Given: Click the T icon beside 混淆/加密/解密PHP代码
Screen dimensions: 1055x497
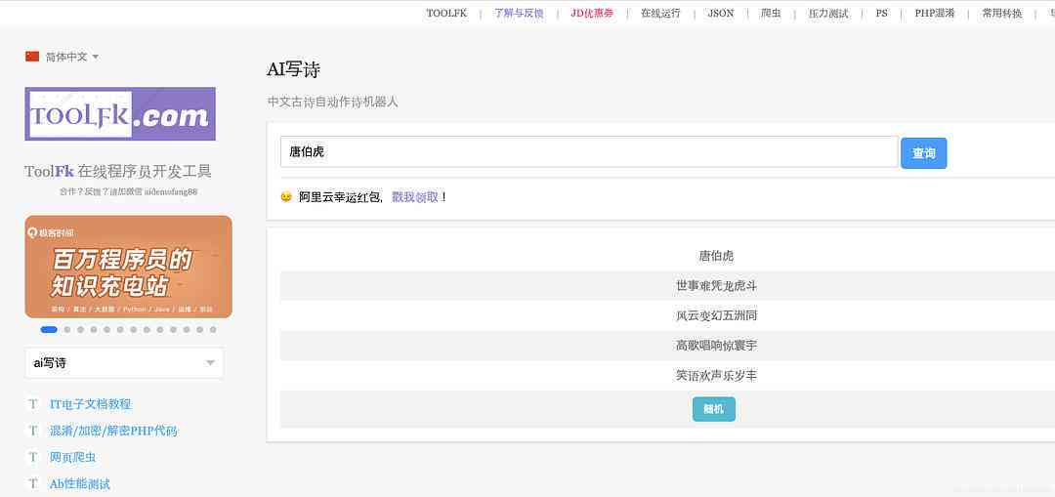Looking at the screenshot, I should (x=32, y=431).
